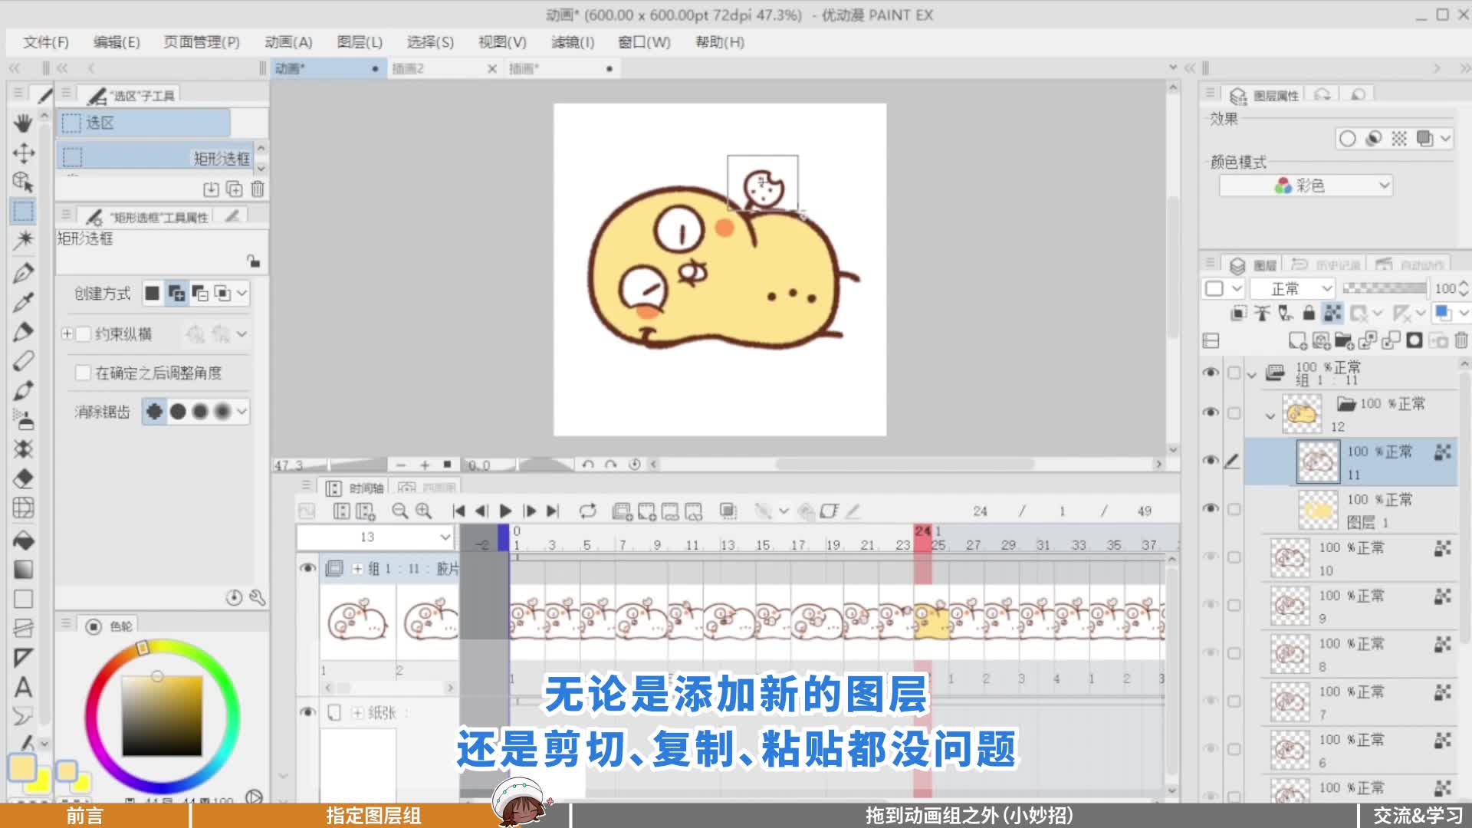This screenshot has height=828, width=1472.
Task: Click the timeline zoom in icon
Action: 423,511
